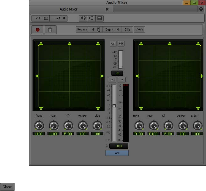
Task: Open the Grp 1 group selector
Action: pyautogui.click(x=112, y=30)
